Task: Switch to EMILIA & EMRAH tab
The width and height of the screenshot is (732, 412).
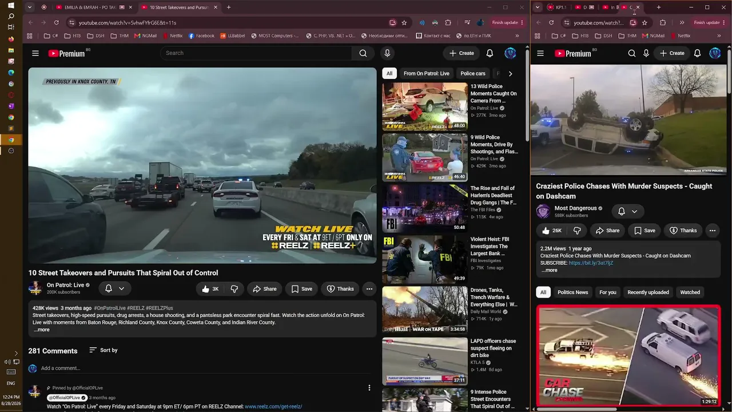Action: pos(94,7)
